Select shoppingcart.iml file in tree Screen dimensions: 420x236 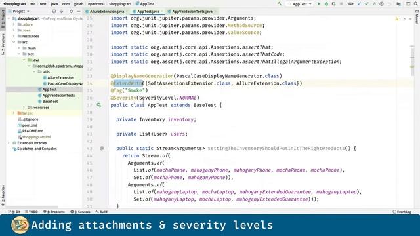(x=36, y=137)
